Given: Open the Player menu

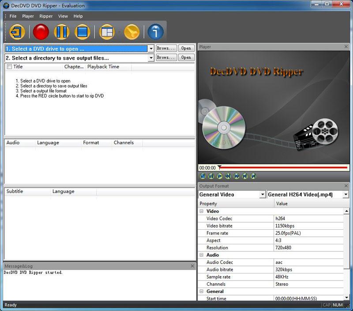Looking at the screenshot, I should (28, 16).
